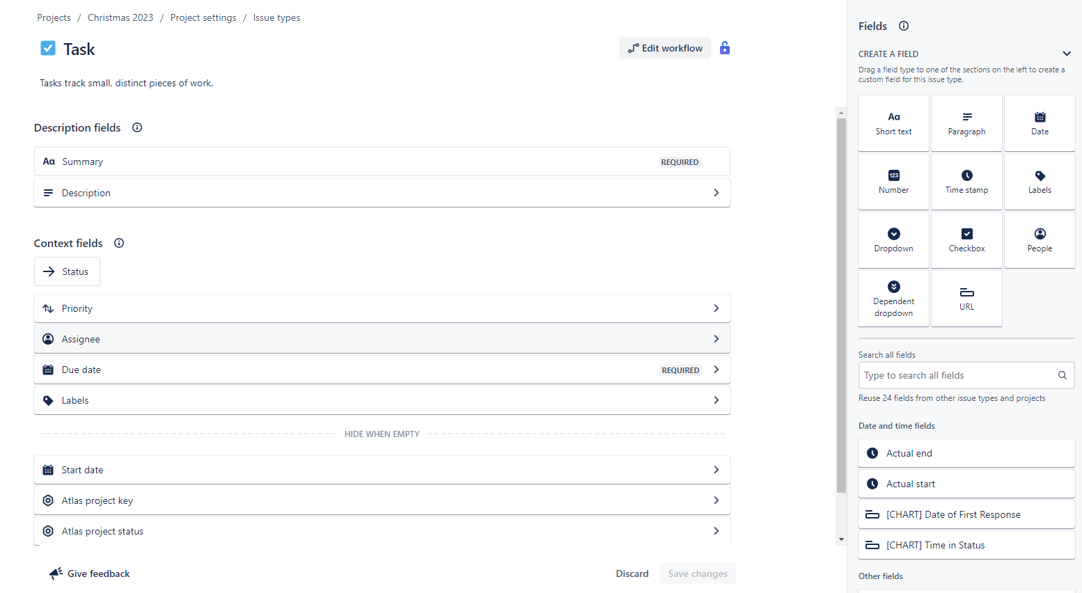Screen dimensions: 1082x593
Task: Click Discard button
Action: (x=632, y=574)
